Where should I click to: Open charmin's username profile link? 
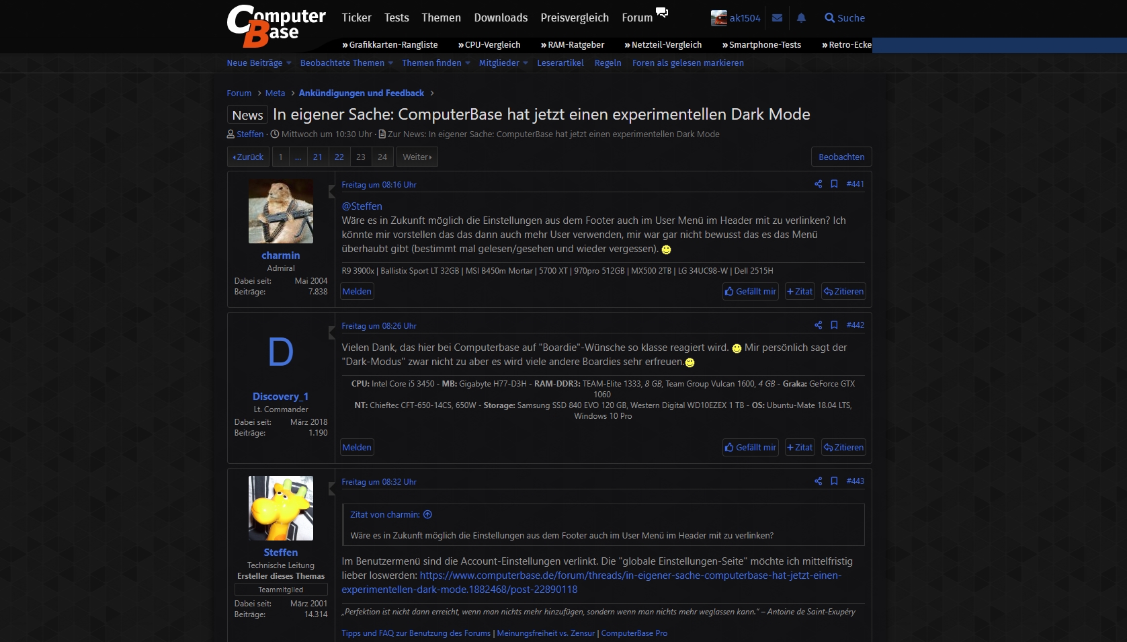281,255
